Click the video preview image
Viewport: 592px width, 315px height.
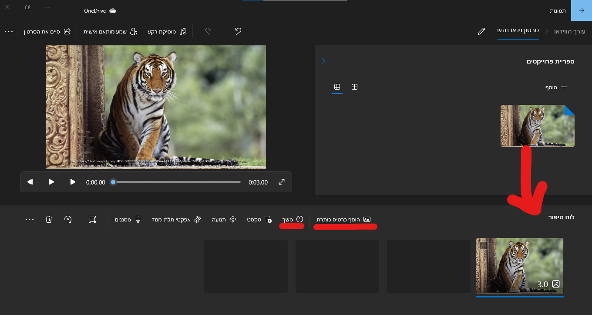(156, 107)
